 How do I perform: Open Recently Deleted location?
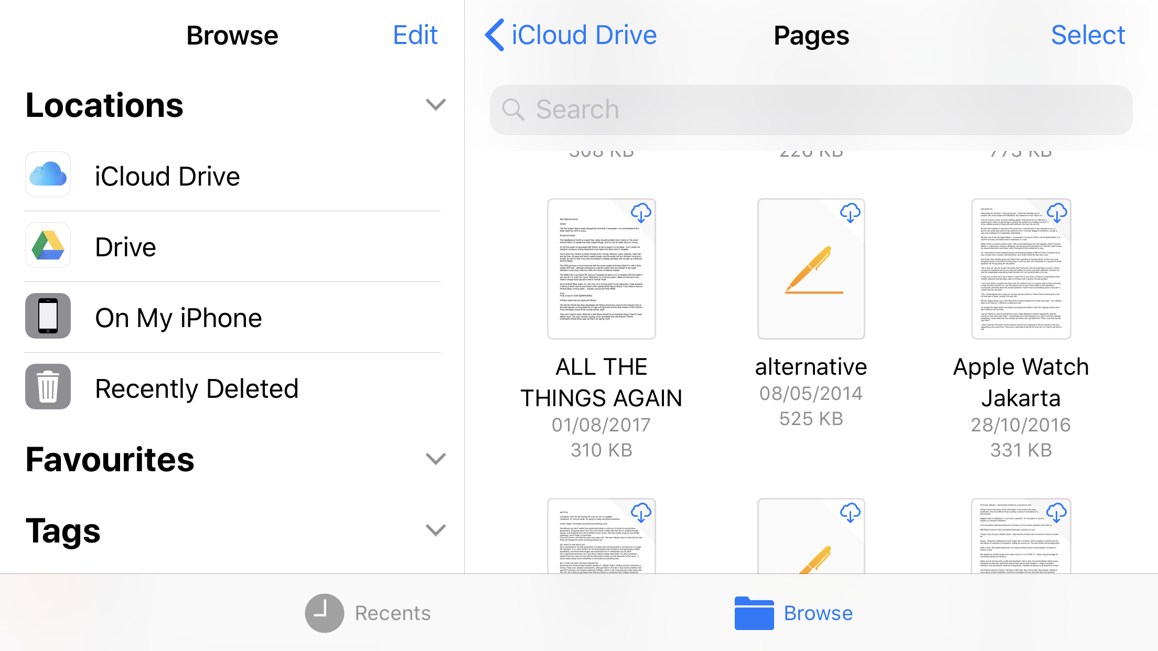(x=232, y=388)
